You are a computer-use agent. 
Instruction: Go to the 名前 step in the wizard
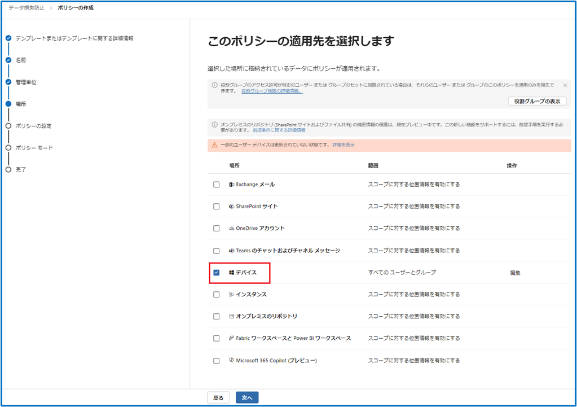(x=20, y=60)
